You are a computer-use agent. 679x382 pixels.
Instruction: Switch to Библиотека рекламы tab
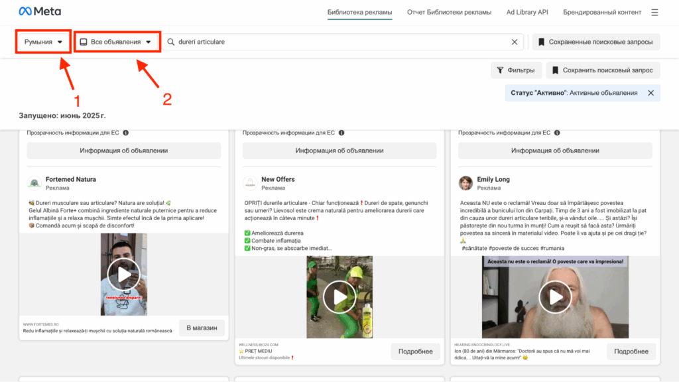click(359, 12)
